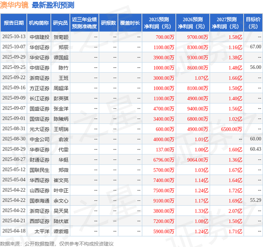Click the 6796.00万 profit value
Viewport: 263px width, 247px height.
164,160
